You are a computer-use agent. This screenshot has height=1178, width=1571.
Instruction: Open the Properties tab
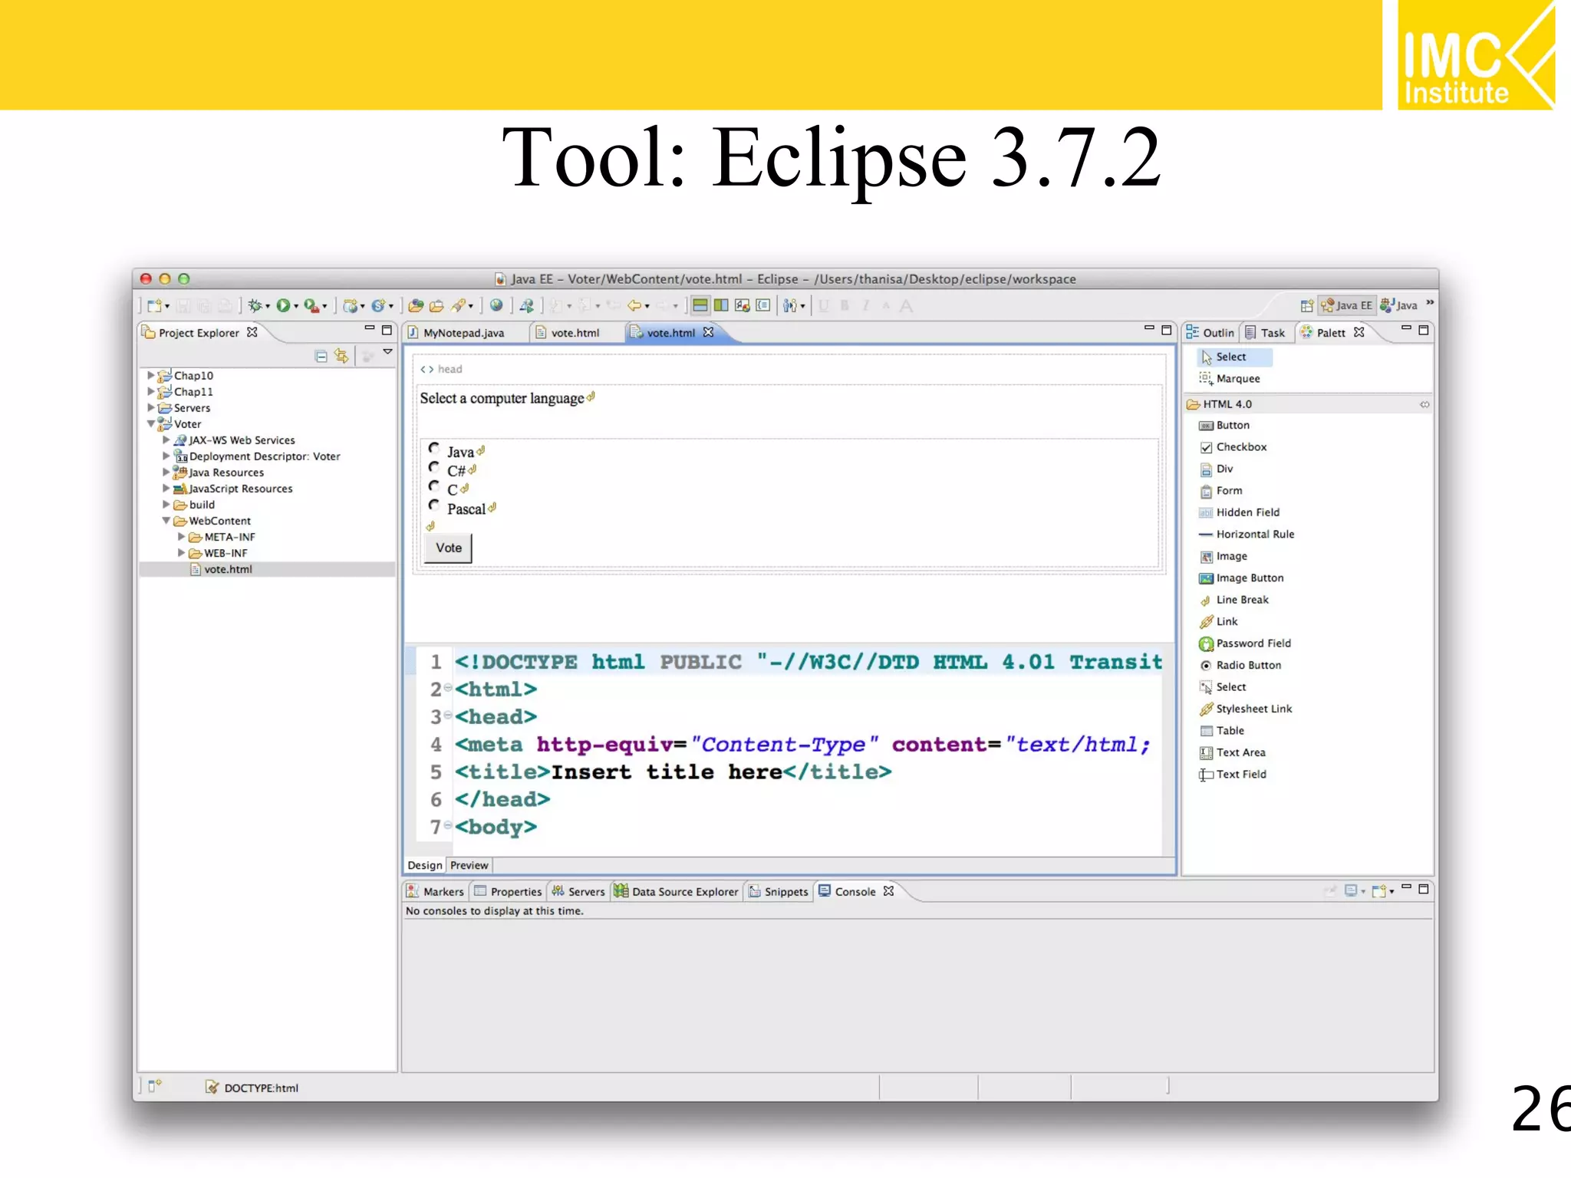[x=508, y=891]
